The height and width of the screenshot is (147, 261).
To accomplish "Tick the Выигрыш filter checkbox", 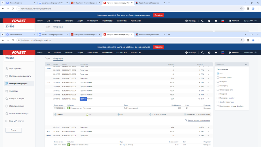I will pyautogui.click(x=218, y=82).
